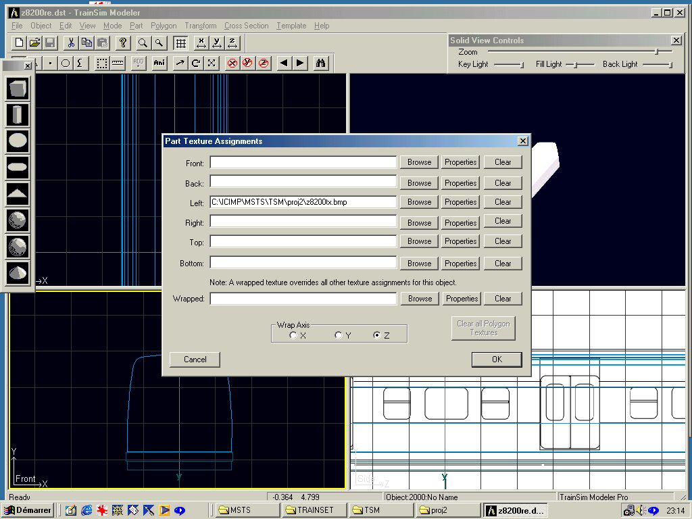692x519 pixels.
Task: Click the Wrapped texture path field
Action: pos(303,299)
